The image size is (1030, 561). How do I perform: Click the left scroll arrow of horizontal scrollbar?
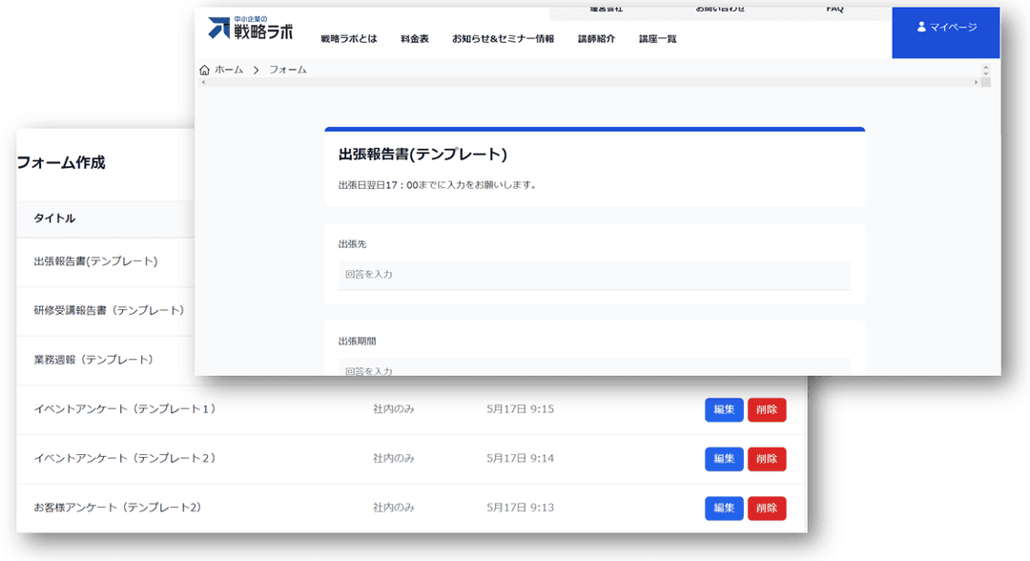(203, 83)
